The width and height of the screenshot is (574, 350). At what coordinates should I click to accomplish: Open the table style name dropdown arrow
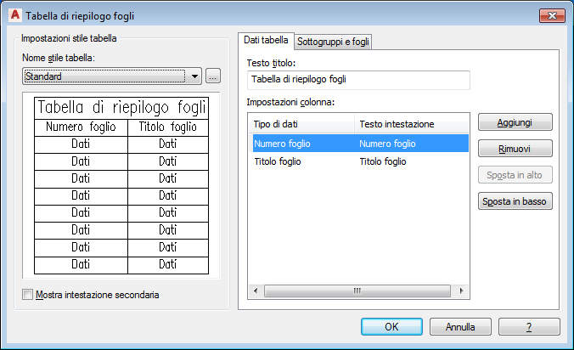coord(196,76)
